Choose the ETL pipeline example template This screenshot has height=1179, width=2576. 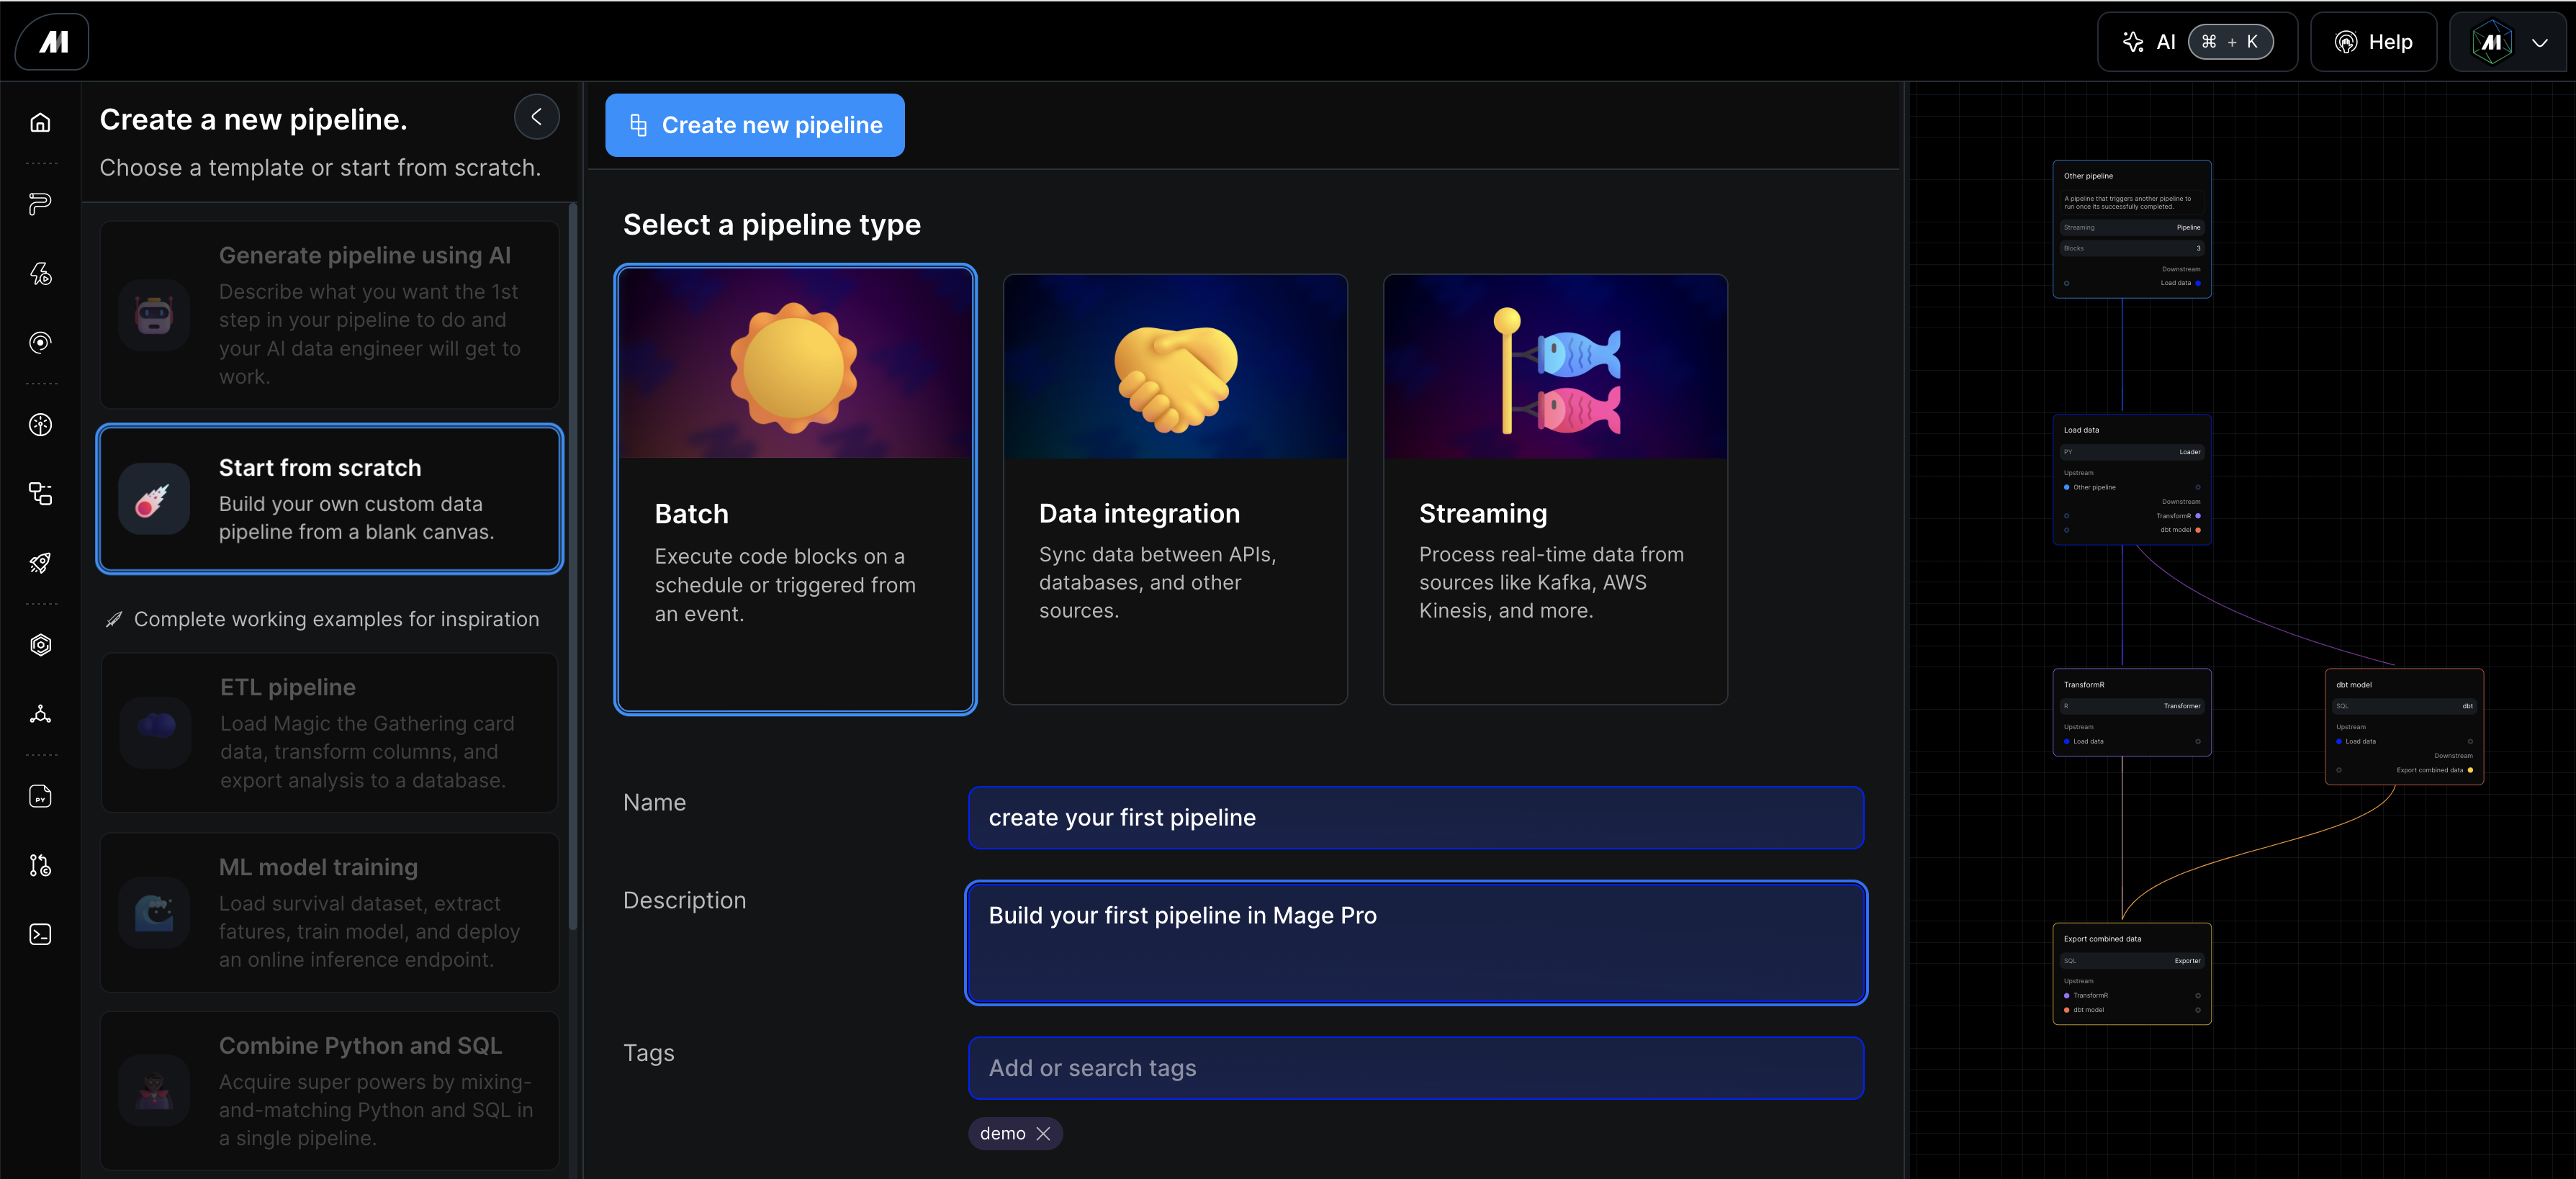coord(330,733)
